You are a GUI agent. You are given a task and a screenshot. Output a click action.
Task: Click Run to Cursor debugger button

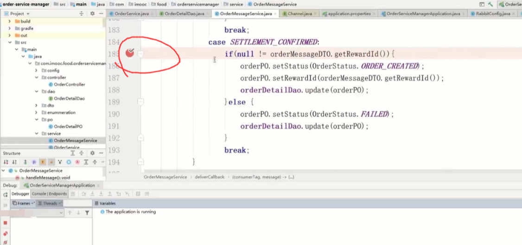[x=127, y=194]
